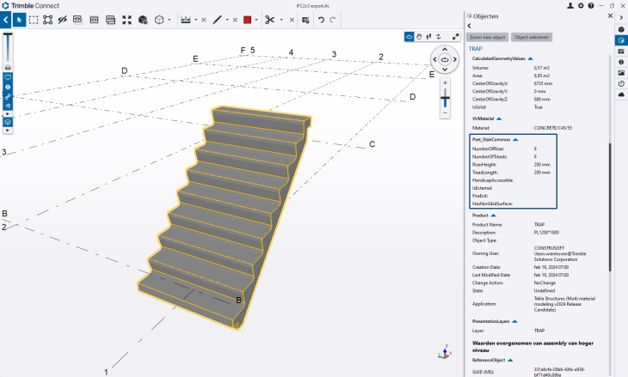
Task: Toggle hide selected objects eye icon
Action: (63, 19)
